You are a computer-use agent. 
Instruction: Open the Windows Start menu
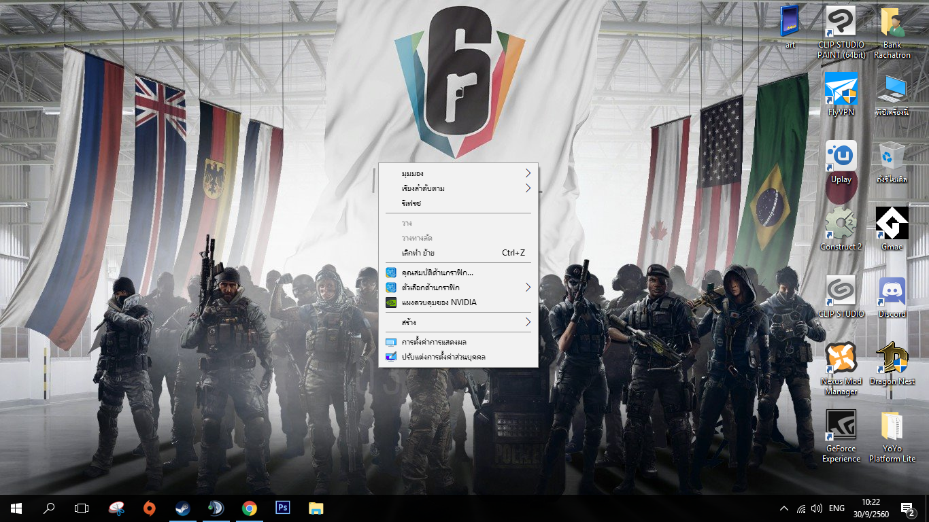click(x=16, y=508)
